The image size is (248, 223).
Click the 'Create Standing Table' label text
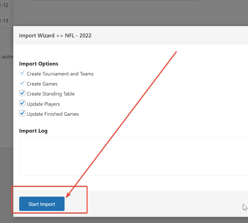[51, 94]
